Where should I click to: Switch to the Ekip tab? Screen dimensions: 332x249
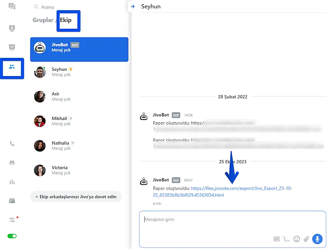click(66, 20)
